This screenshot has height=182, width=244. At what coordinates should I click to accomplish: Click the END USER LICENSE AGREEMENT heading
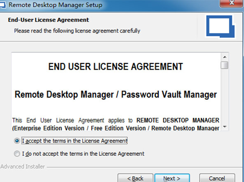click(x=116, y=67)
